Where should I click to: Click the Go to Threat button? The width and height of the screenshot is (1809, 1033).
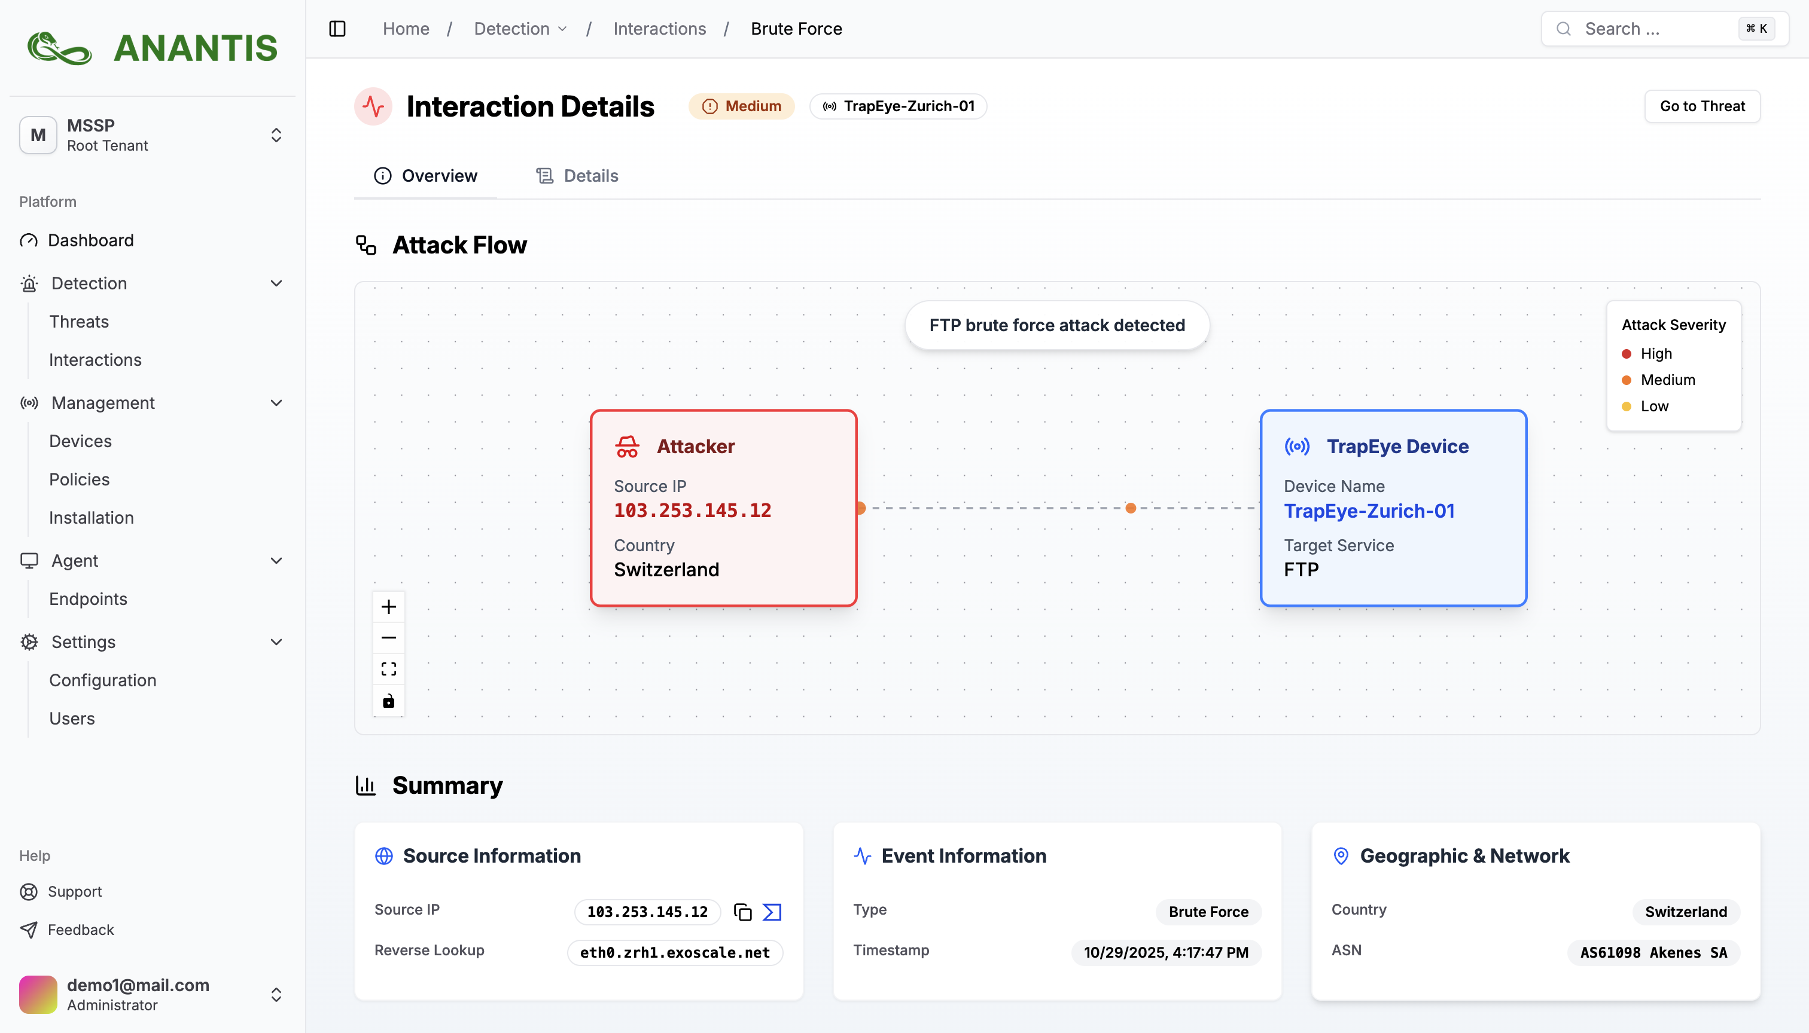coord(1702,106)
